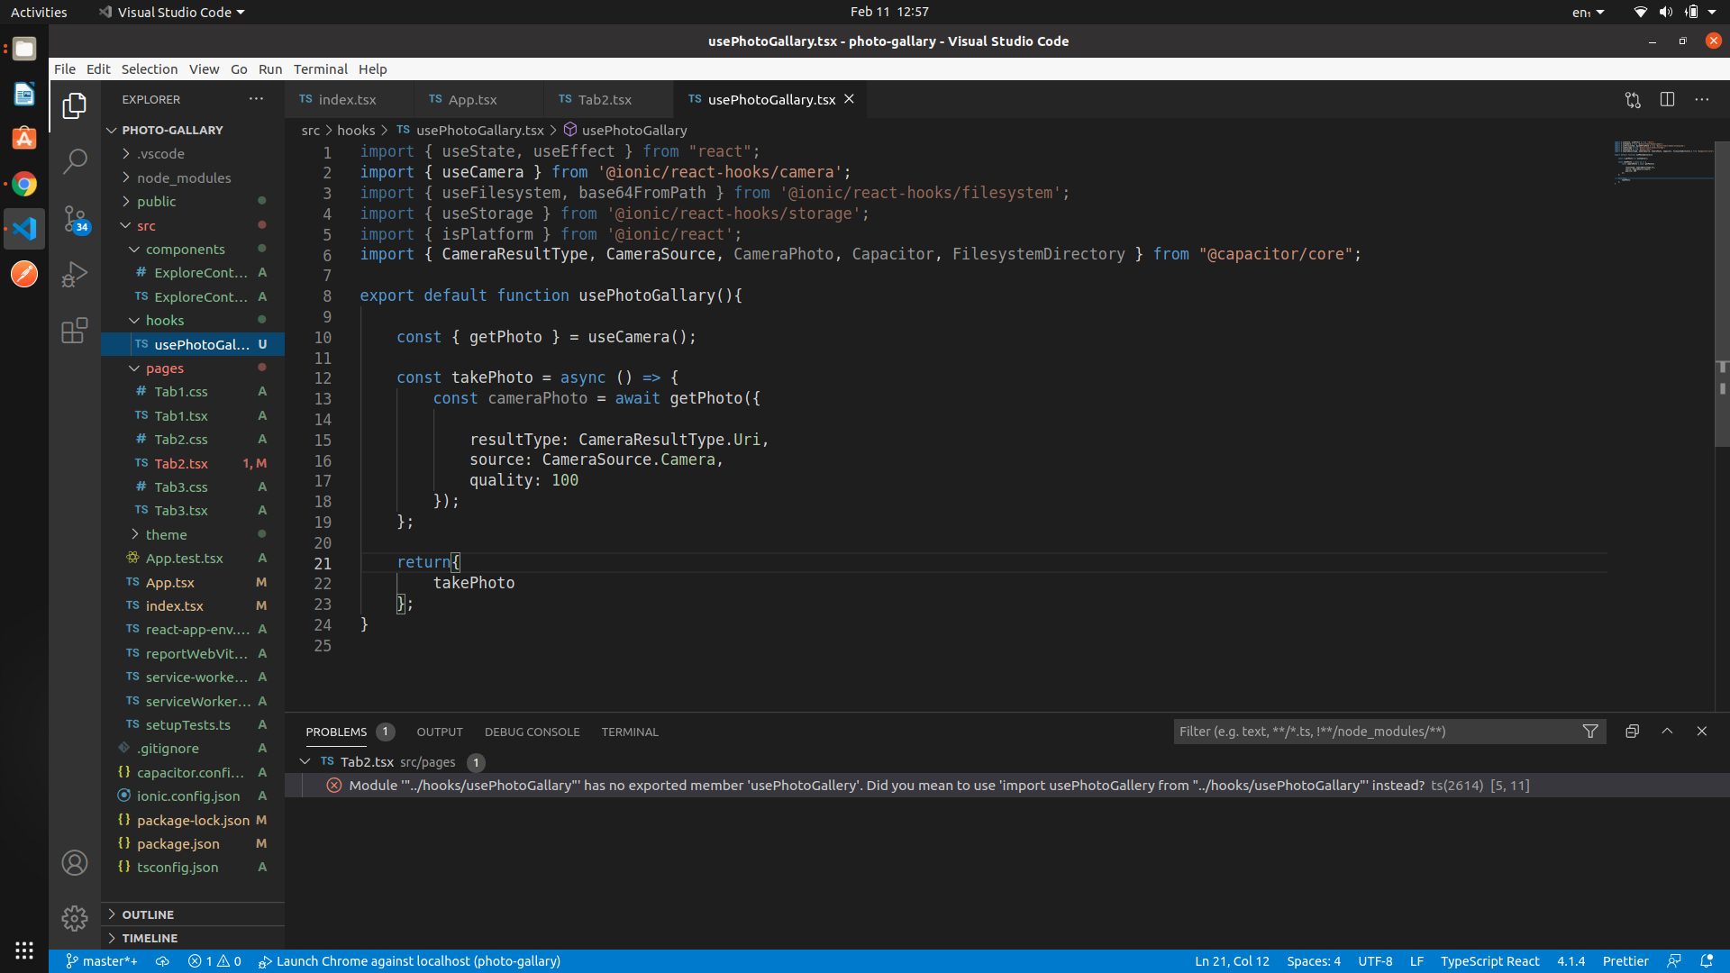This screenshot has height=973, width=1730.
Task: Click Launch Chrome against localhost status item
Action: point(410,961)
